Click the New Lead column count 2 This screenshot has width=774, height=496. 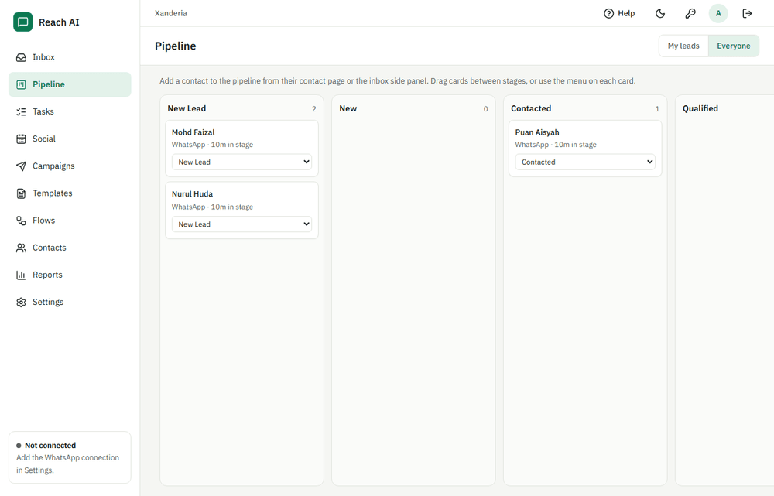click(314, 109)
